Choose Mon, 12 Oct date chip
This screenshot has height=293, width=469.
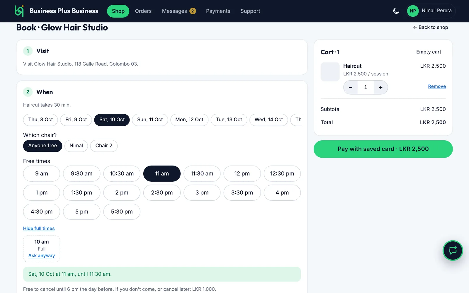pyautogui.click(x=189, y=120)
